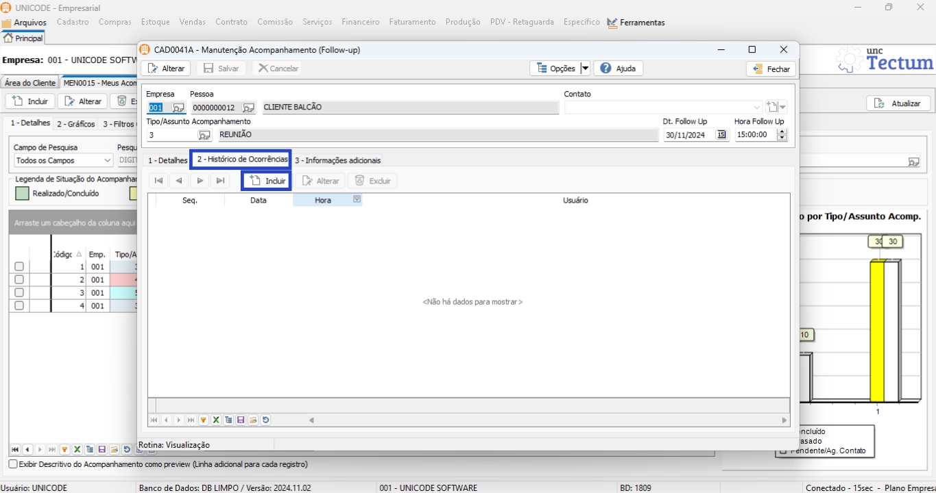This screenshot has height=493, width=936.
Task: Switch to 3 - Informações adicionais tab
Action: pos(337,160)
